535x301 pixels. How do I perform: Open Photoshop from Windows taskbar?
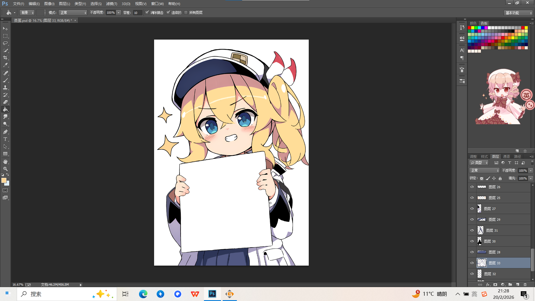[212, 294]
